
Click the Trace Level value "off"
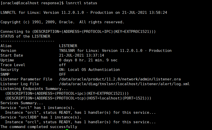[62, 65]
